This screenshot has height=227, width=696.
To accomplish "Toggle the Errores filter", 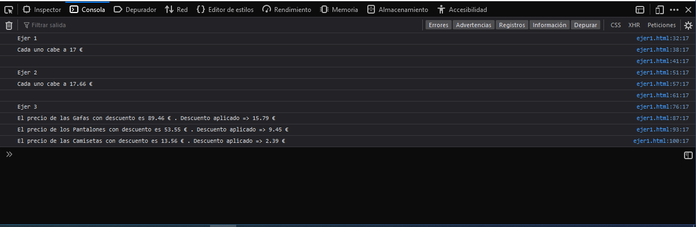I will [438, 25].
